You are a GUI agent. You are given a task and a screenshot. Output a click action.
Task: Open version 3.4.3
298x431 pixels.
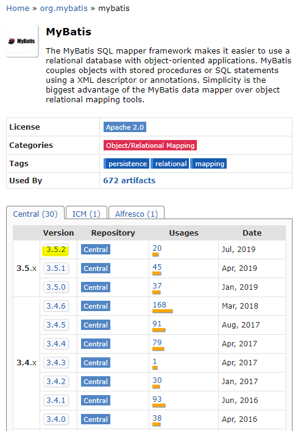coord(56,363)
